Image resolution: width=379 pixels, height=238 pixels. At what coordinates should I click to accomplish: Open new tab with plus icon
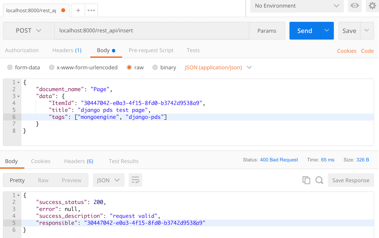(78, 11)
